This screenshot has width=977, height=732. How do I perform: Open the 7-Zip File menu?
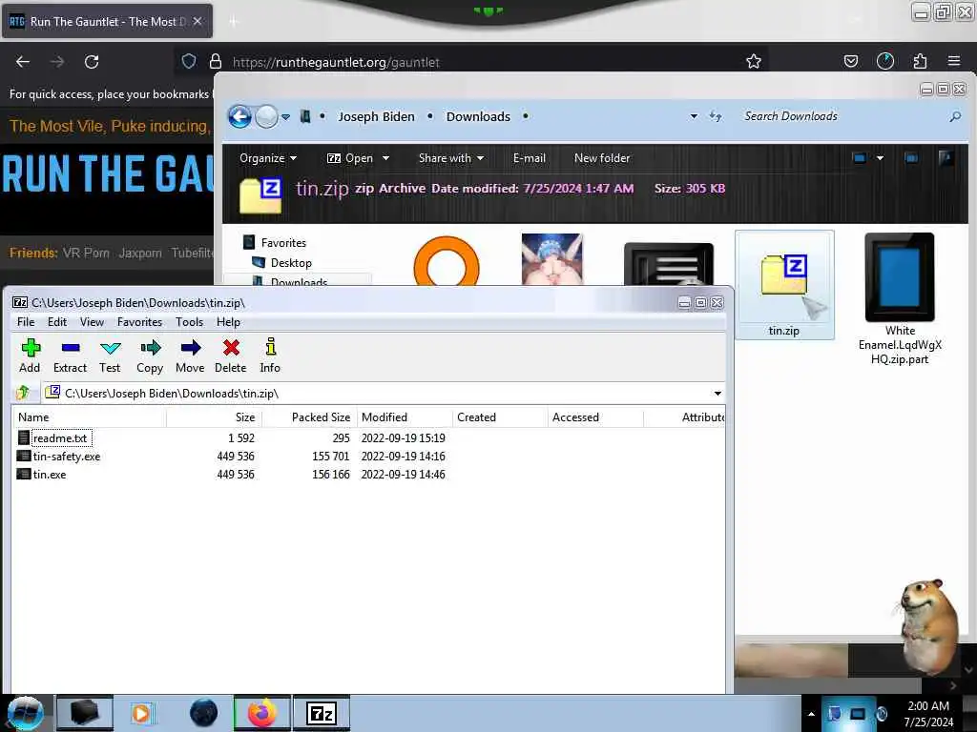(26, 322)
